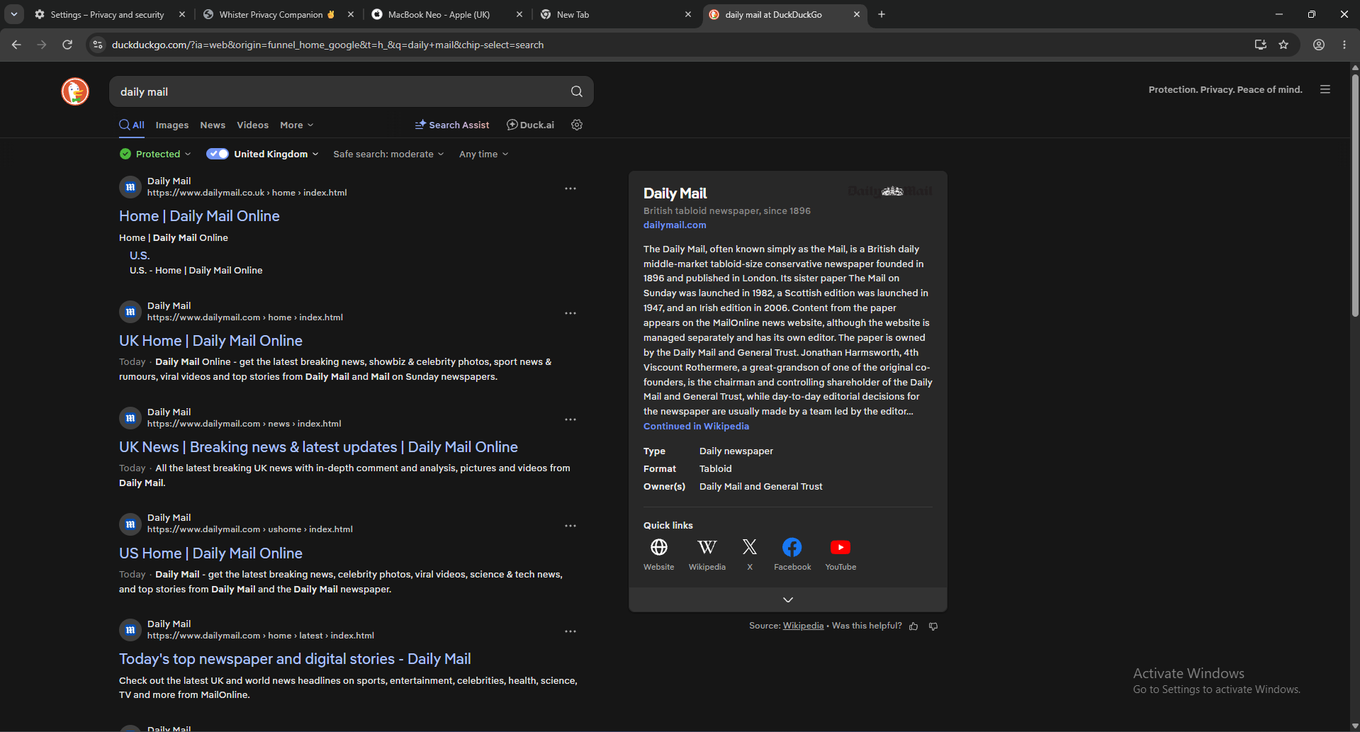Image resolution: width=1360 pixels, height=732 pixels.
Task: Expand the Protected dropdown
Action: (156, 154)
